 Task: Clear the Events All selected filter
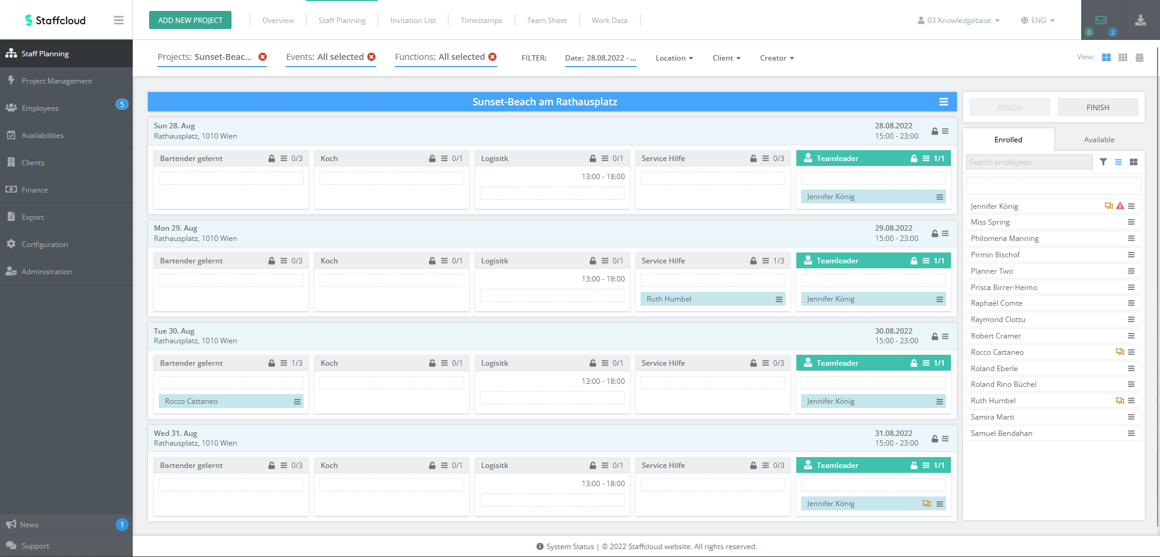point(372,57)
